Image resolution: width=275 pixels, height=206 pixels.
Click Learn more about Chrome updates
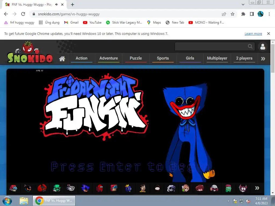point(253,34)
